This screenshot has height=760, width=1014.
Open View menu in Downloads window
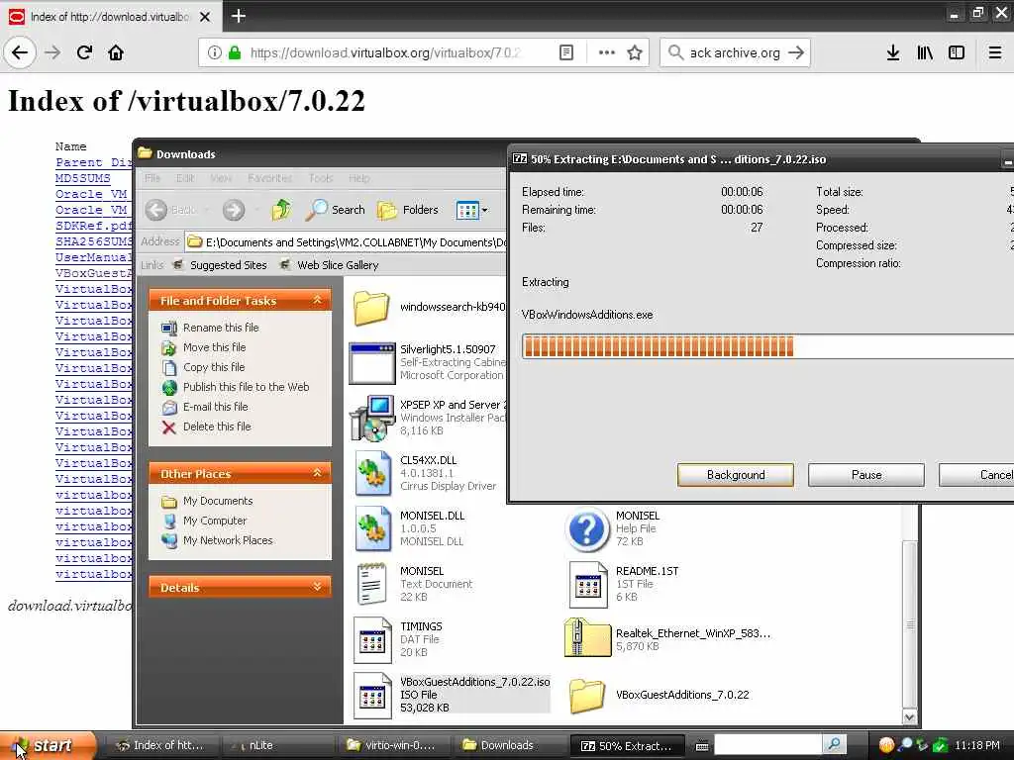221,178
